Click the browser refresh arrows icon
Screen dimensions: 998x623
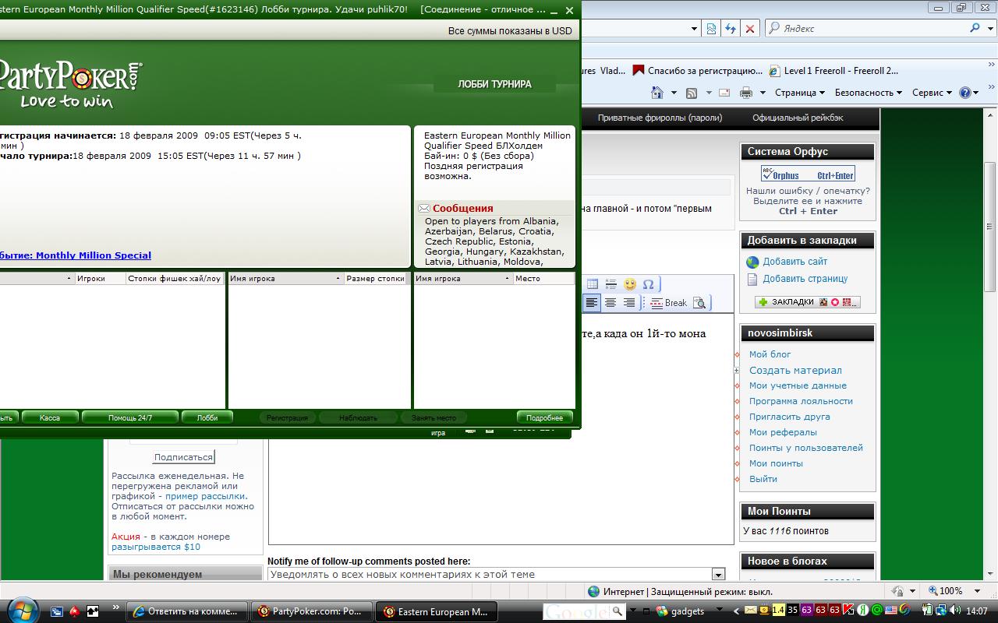click(731, 28)
